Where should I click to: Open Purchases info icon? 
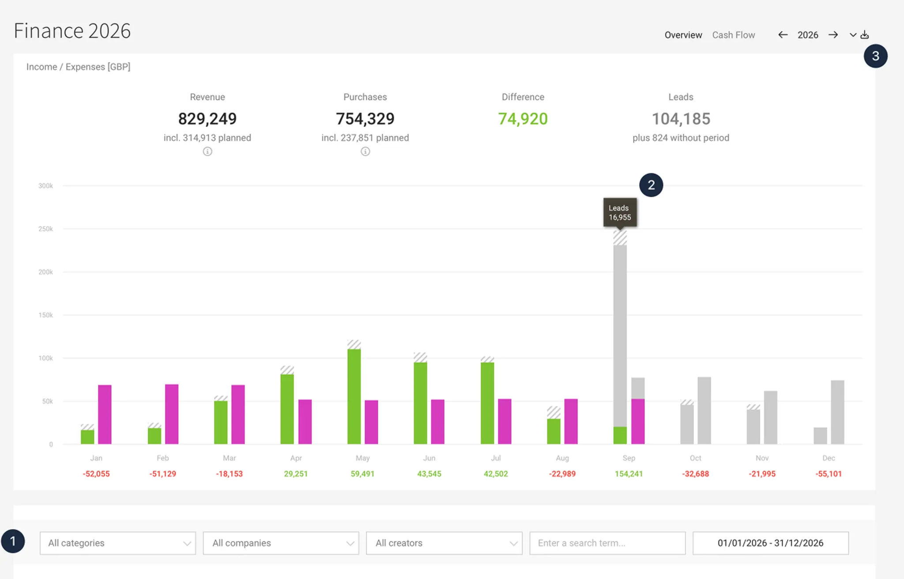[365, 151]
